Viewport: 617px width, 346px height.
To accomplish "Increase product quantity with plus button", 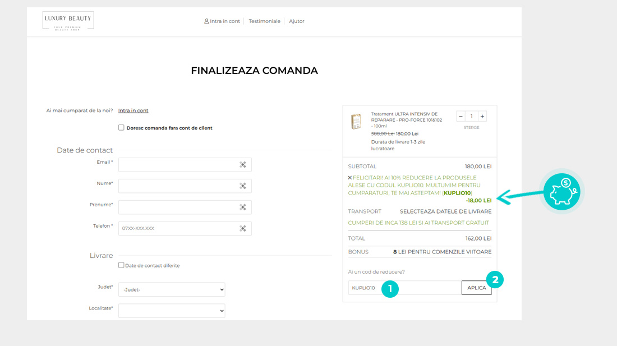I will pyautogui.click(x=482, y=117).
